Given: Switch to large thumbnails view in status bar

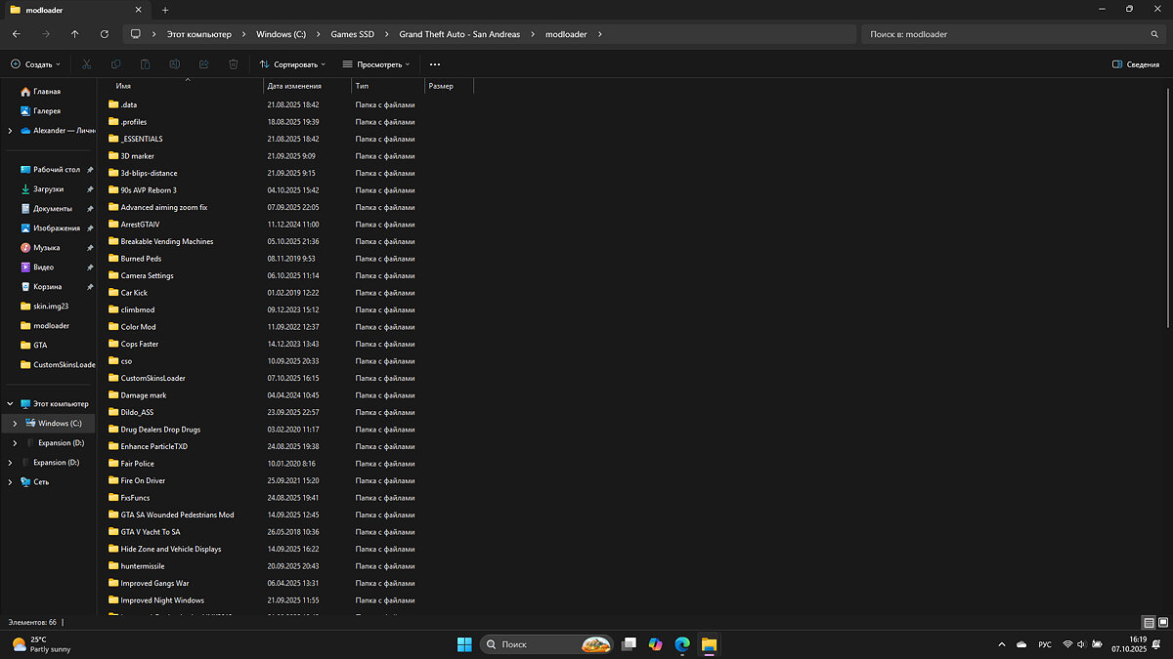Looking at the screenshot, I should pyautogui.click(x=1162, y=622).
